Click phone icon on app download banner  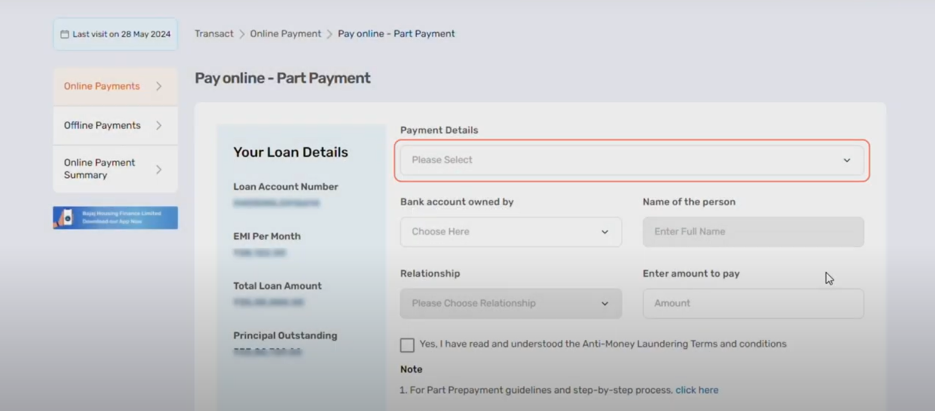tap(67, 218)
